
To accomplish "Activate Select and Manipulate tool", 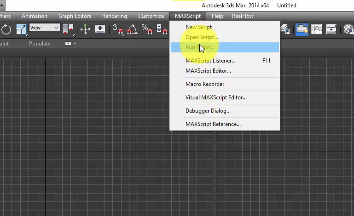I will click(85, 29).
